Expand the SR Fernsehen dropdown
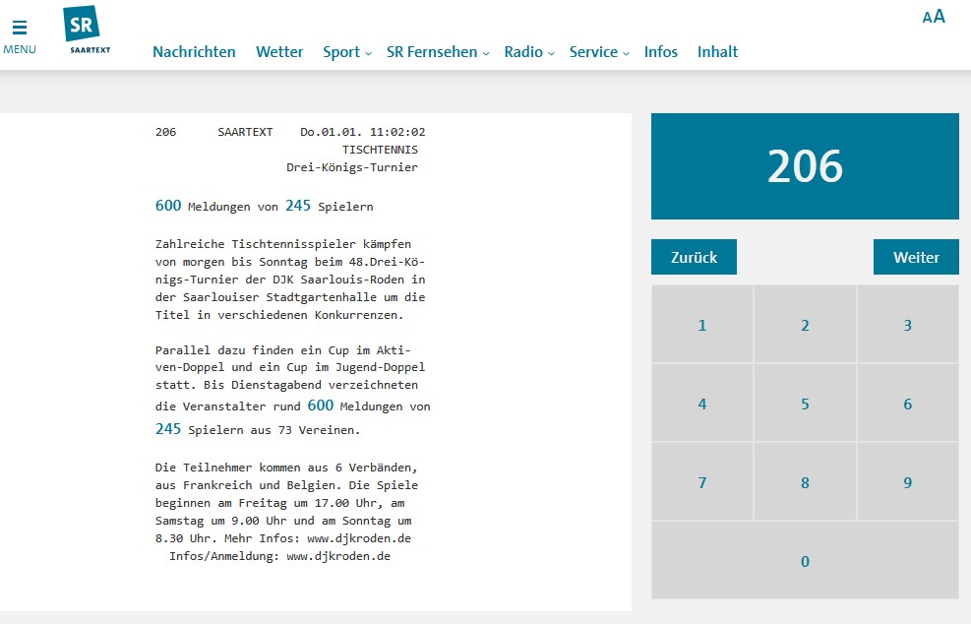This screenshot has height=624, width=971. pyautogui.click(x=437, y=52)
